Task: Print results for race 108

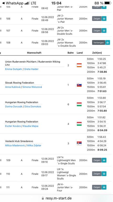Action: [x=108, y=43]
